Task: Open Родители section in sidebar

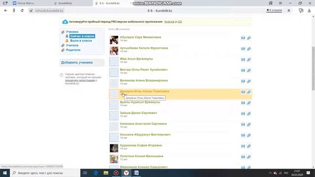Action: click(73, 50)
